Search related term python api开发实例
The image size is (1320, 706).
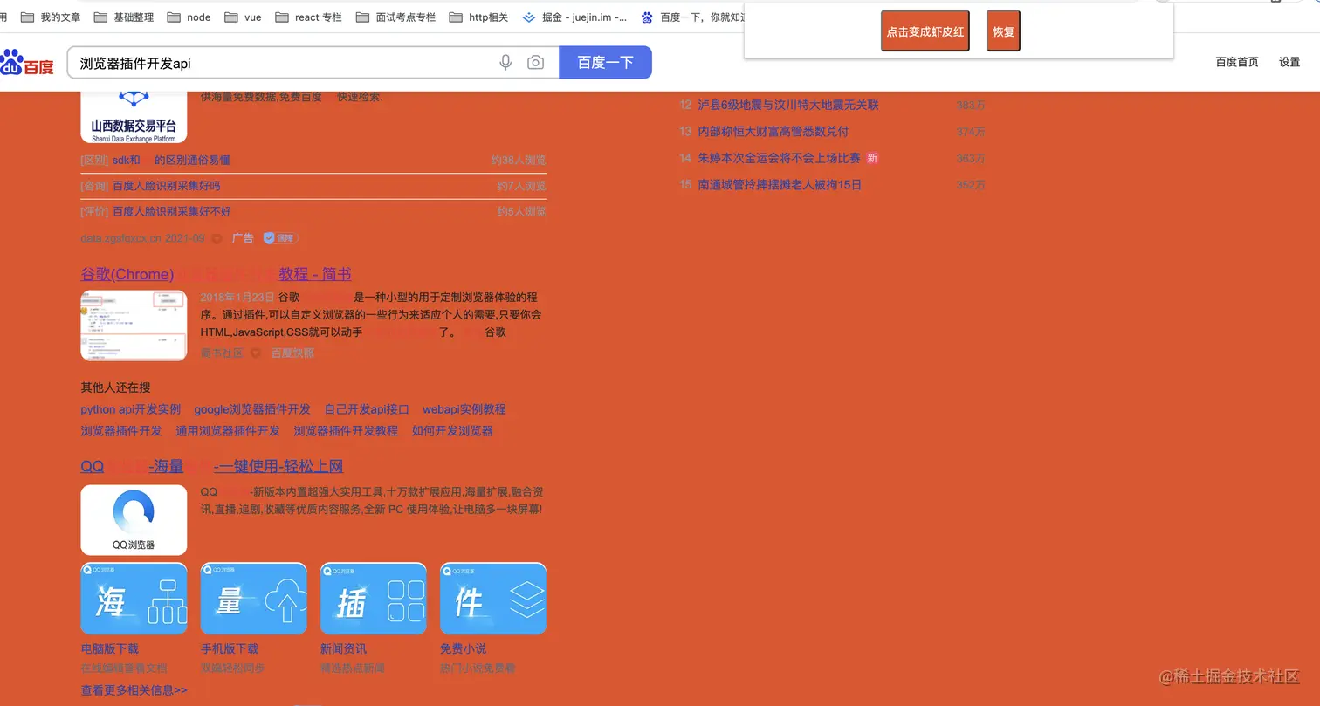(x=130, y=409)
